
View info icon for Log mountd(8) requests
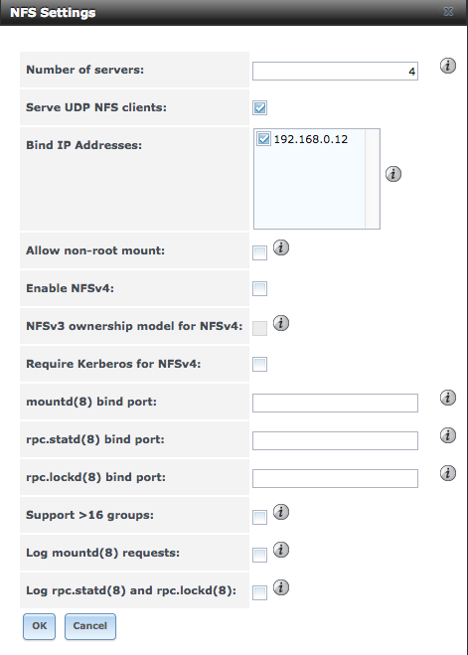pos(281,550)
